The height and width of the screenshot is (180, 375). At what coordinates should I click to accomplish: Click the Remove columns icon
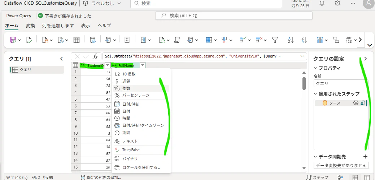click(x=224, y=40)
